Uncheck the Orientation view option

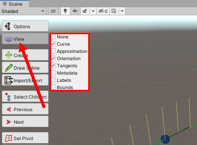(x=53, y=58)
